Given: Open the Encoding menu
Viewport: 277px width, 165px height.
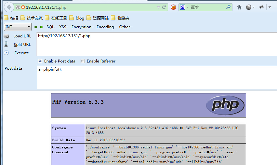Looking at the screenshot, I should (x=106, y=27).
